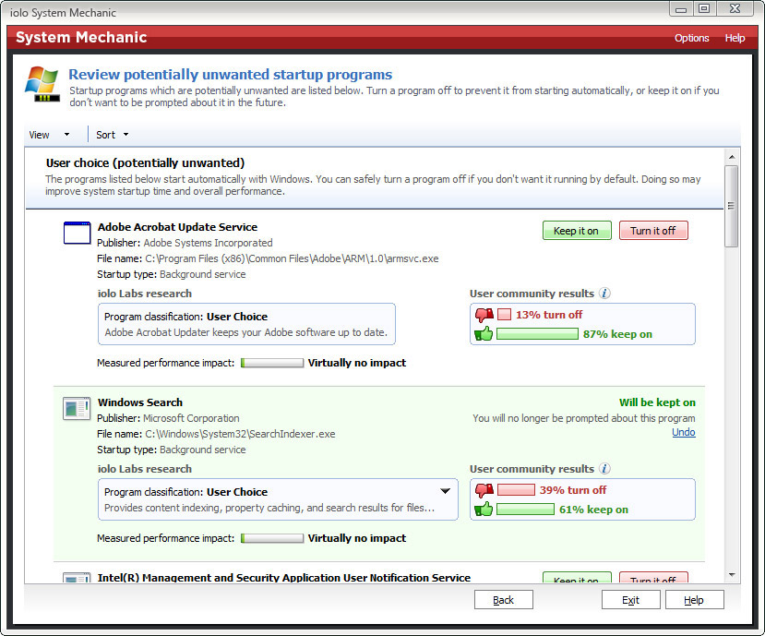
Task: Undo the Windows Search kept on choice
Action: point(684,432)
